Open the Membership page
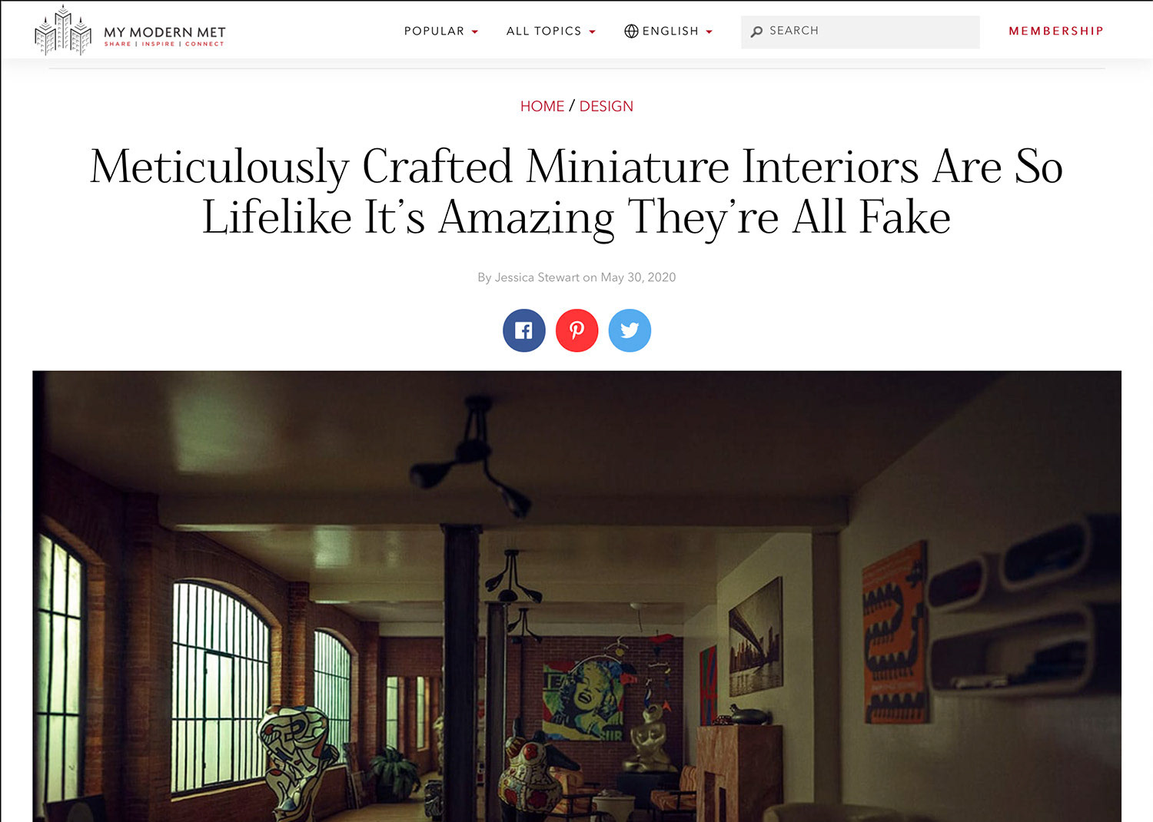1153x822 pixels. tap(1056, 31)
